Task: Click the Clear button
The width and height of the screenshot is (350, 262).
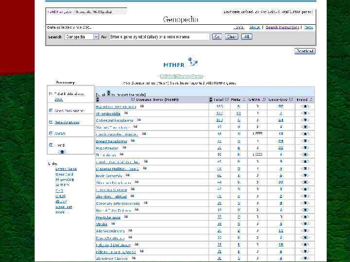Action: 231,36
